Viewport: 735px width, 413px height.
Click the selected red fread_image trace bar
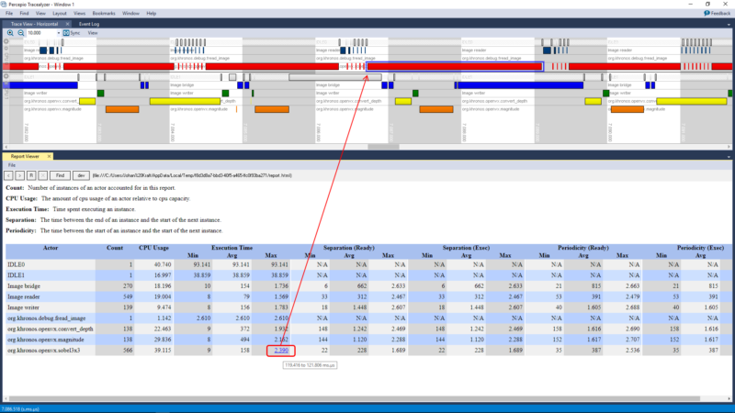[x=455, y=66]
